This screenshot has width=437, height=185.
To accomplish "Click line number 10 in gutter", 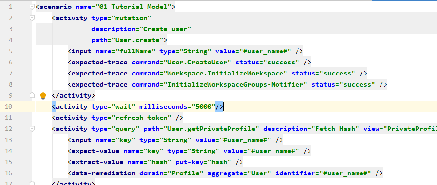I will pyautogui.click(x=8, y=106).
